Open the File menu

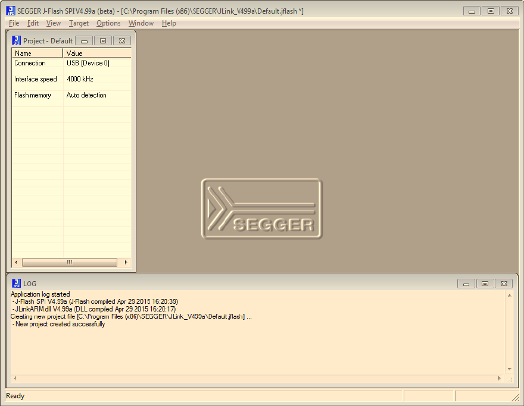[14, 23]
